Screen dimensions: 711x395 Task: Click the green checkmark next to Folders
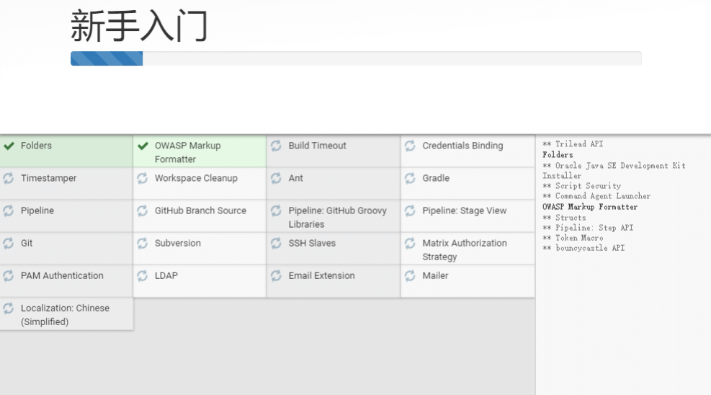click(x=9, y=146)
